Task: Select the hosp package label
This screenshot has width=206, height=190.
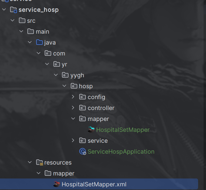Action: (86, 86)
